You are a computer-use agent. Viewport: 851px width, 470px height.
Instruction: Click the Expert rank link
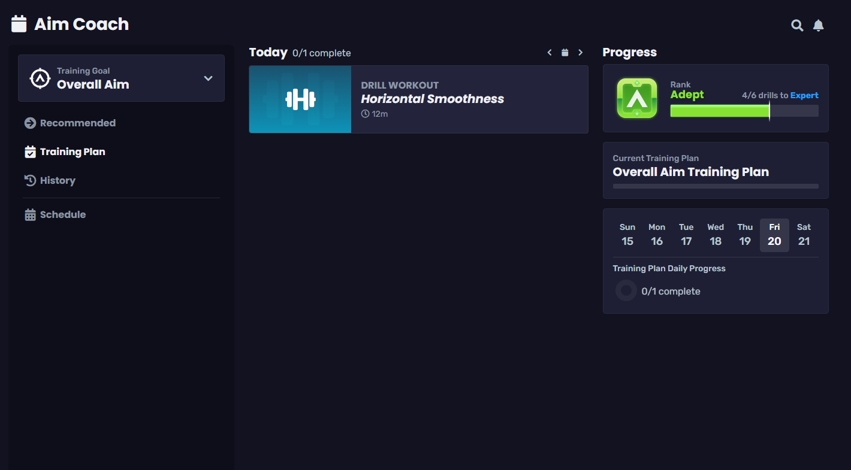[804, 95]
